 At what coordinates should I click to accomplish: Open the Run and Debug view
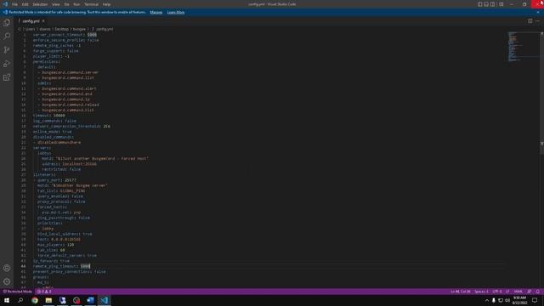[7, 64]
